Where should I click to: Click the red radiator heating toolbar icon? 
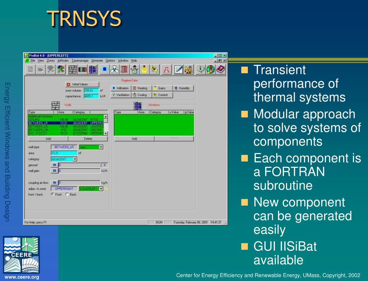tap(124, 70)
